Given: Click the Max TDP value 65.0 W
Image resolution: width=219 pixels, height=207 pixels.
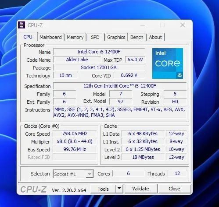Looking at the screenshot, I should point(135,60).
